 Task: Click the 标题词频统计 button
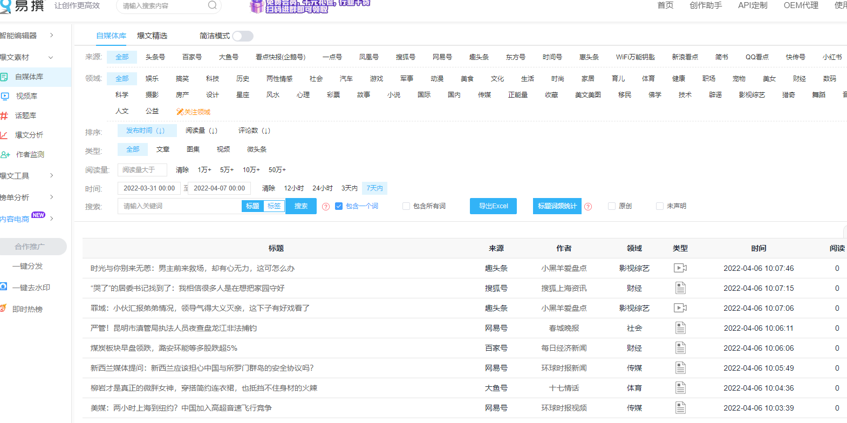click(x=557, y=206)
